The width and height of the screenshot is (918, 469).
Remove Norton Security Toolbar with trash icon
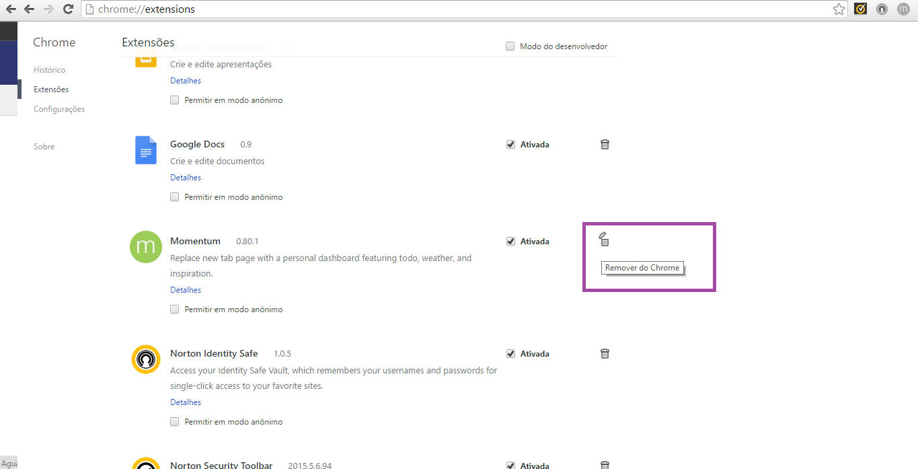(605, 465)
